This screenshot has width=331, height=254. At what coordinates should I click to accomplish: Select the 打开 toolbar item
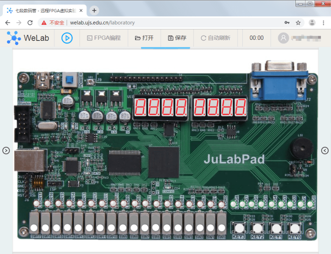144,38
